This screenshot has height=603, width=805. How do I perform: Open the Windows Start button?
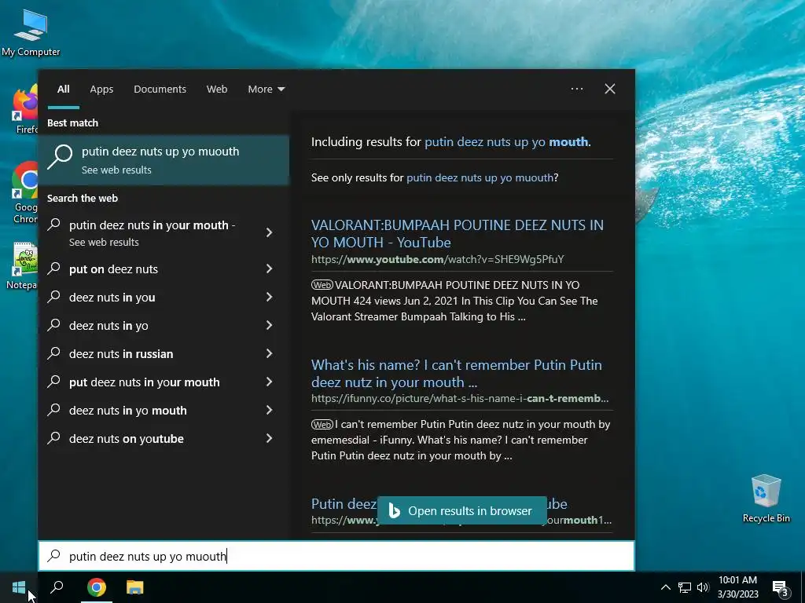[x=19, y=587]
